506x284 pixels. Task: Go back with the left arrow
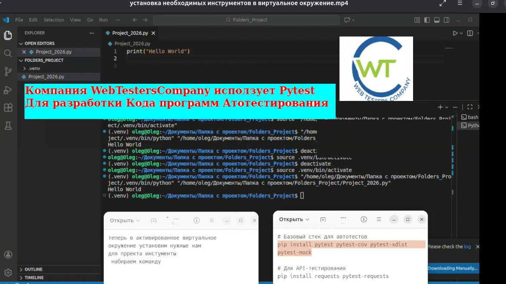[x=135, y=20]
